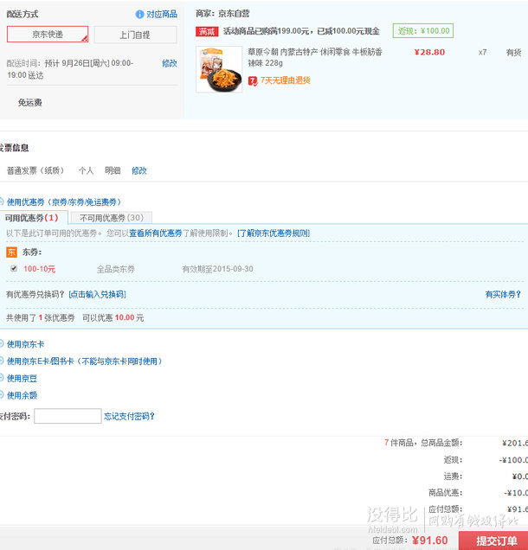The width and height of the screenshot is (528, 550).
Task: Click the orange 东 coupon icon
Action: click(11, 253)
